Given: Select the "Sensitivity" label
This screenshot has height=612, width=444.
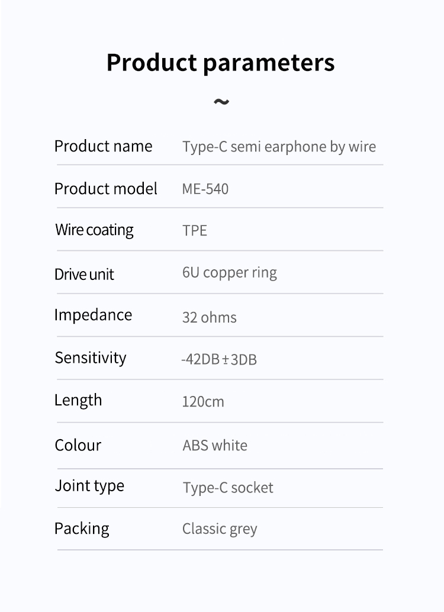Looking at the screenshot, I should coord(90,358).
